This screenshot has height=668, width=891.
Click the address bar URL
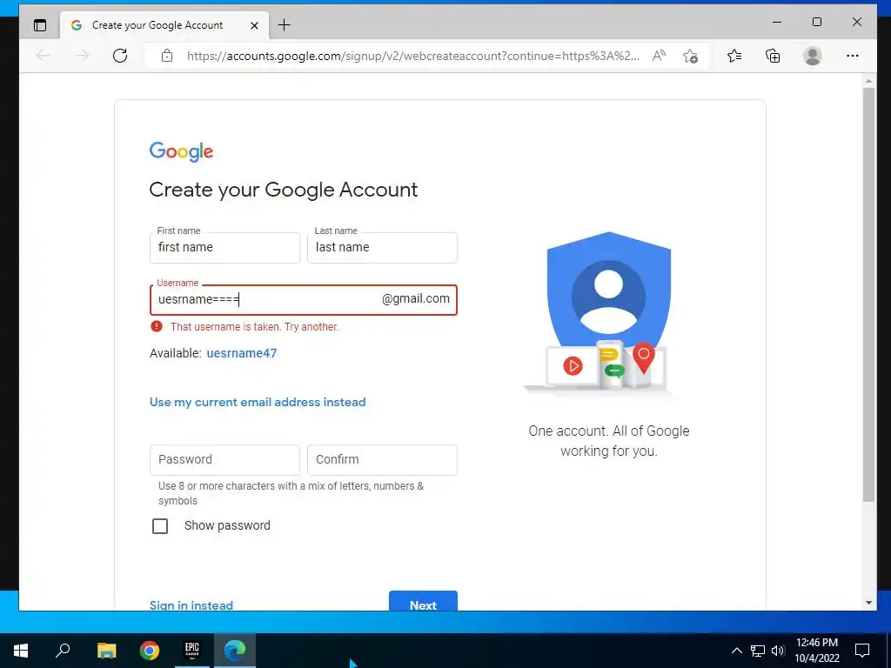tap(412, 56)
